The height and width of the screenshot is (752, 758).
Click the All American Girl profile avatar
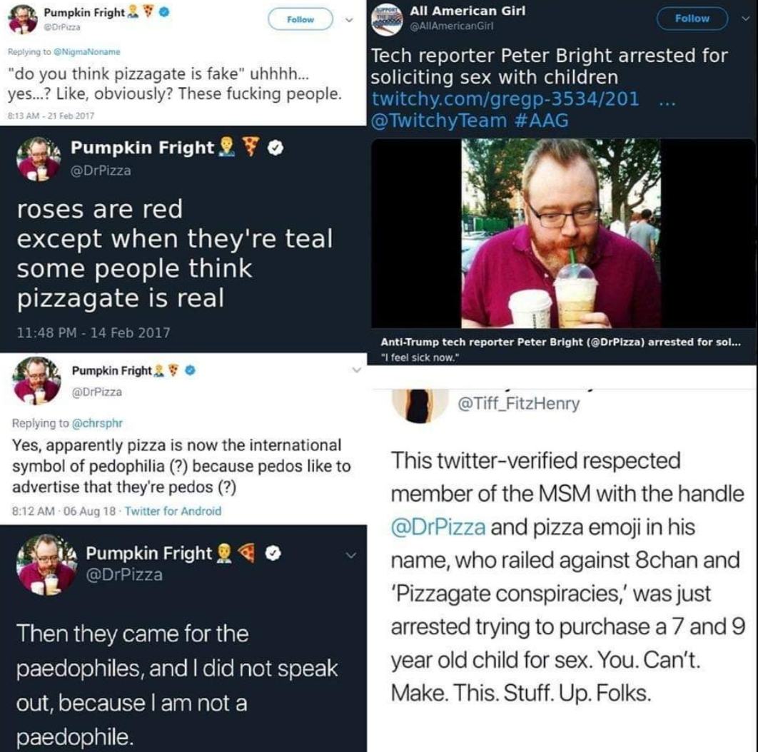tap(387, 20)
